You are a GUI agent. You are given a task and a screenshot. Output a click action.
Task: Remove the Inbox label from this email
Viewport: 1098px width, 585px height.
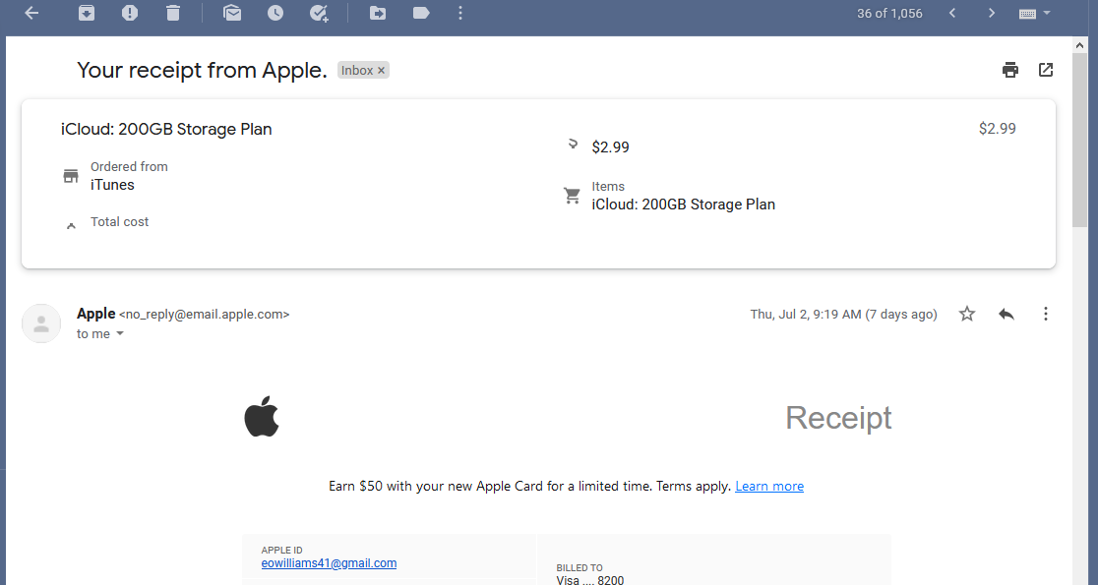381,71
